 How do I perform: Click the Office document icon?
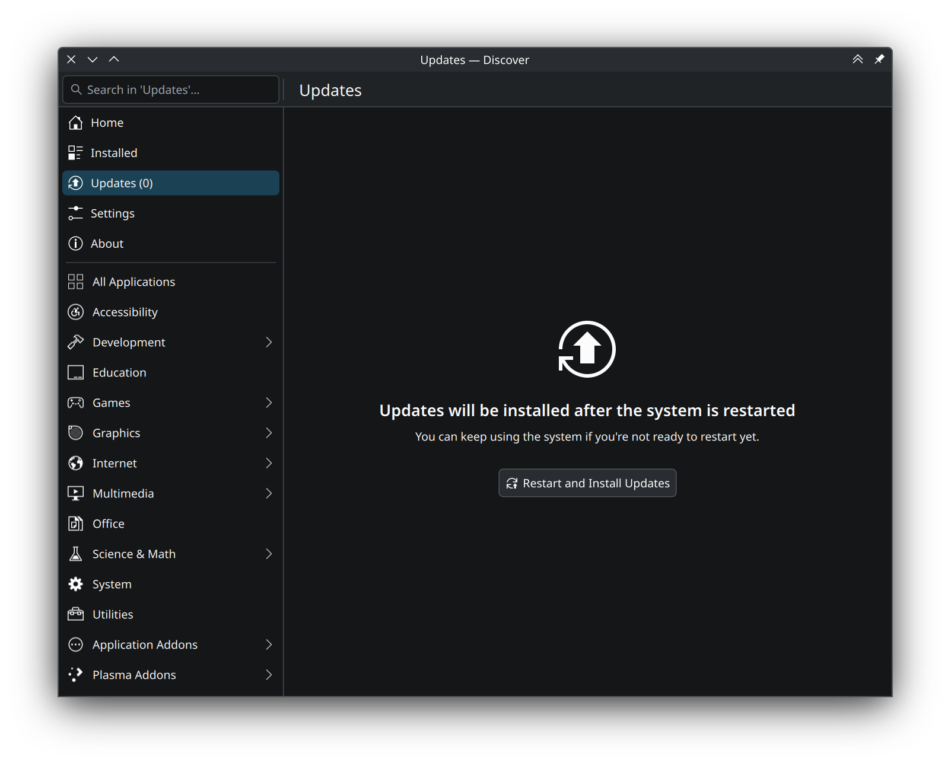click(75, 524)
